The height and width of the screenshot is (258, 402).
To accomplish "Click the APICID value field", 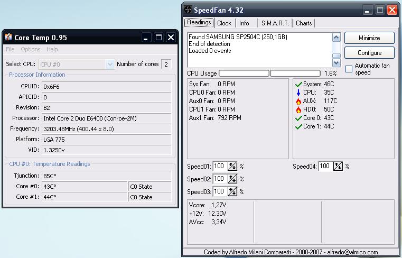I will pos(106,97).
